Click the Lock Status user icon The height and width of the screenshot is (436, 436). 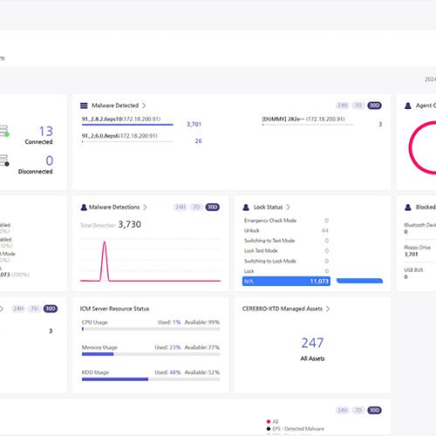246,208
